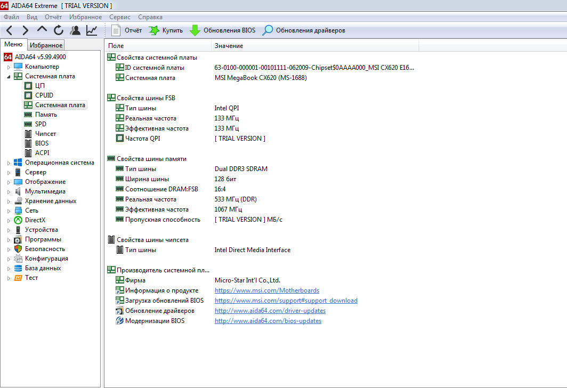Click the База данных icon
The image size is (567, 388).
pos(18,268)
